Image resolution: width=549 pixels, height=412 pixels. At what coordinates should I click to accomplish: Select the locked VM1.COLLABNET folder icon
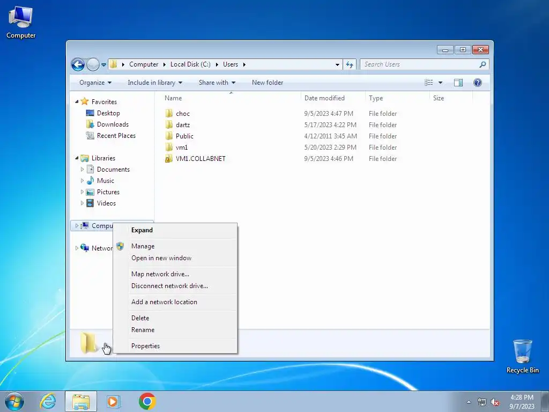click(x=169, y=159)
